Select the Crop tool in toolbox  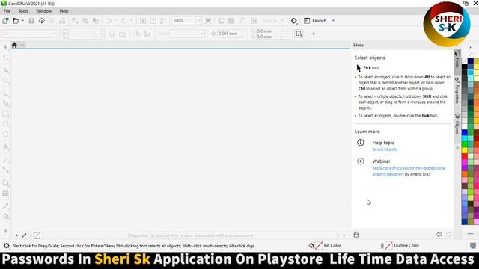5,70
